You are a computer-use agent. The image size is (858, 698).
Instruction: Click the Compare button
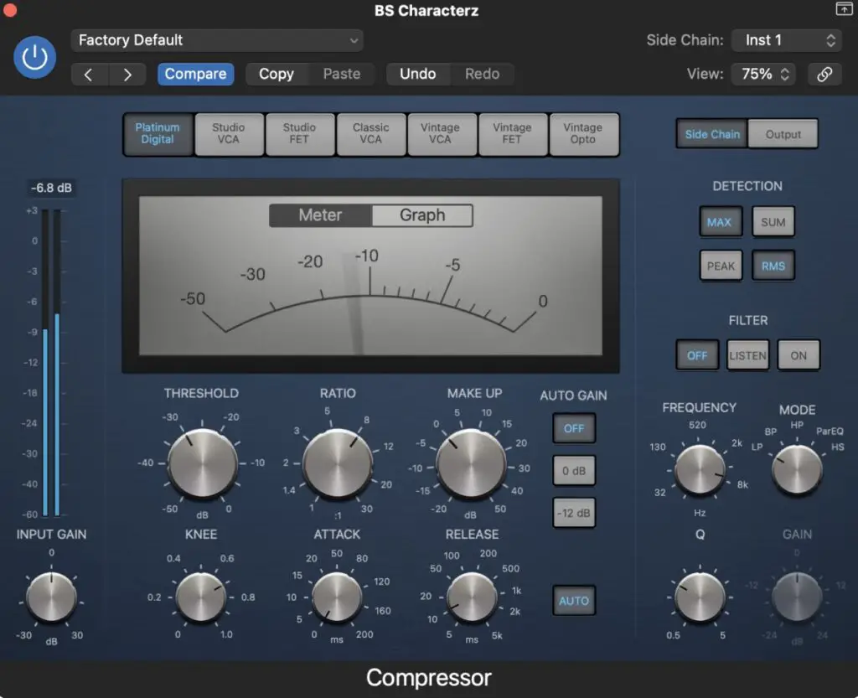click(x=195, y=74)
